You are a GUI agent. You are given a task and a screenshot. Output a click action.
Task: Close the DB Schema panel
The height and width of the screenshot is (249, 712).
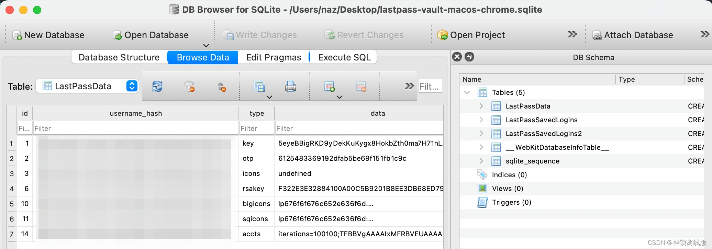[x=457, y=57]
